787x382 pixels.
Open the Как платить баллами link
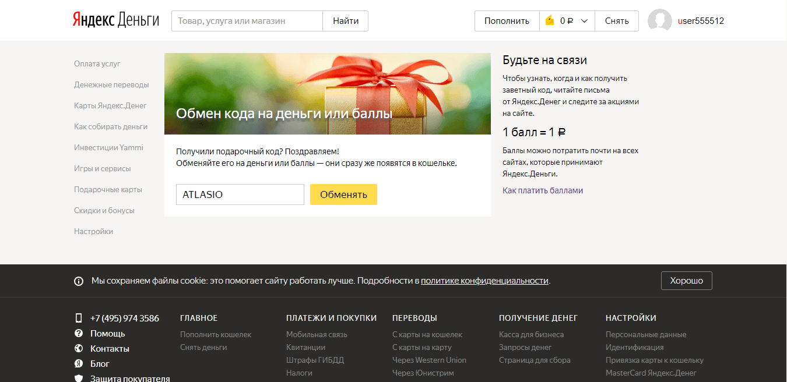543,190
